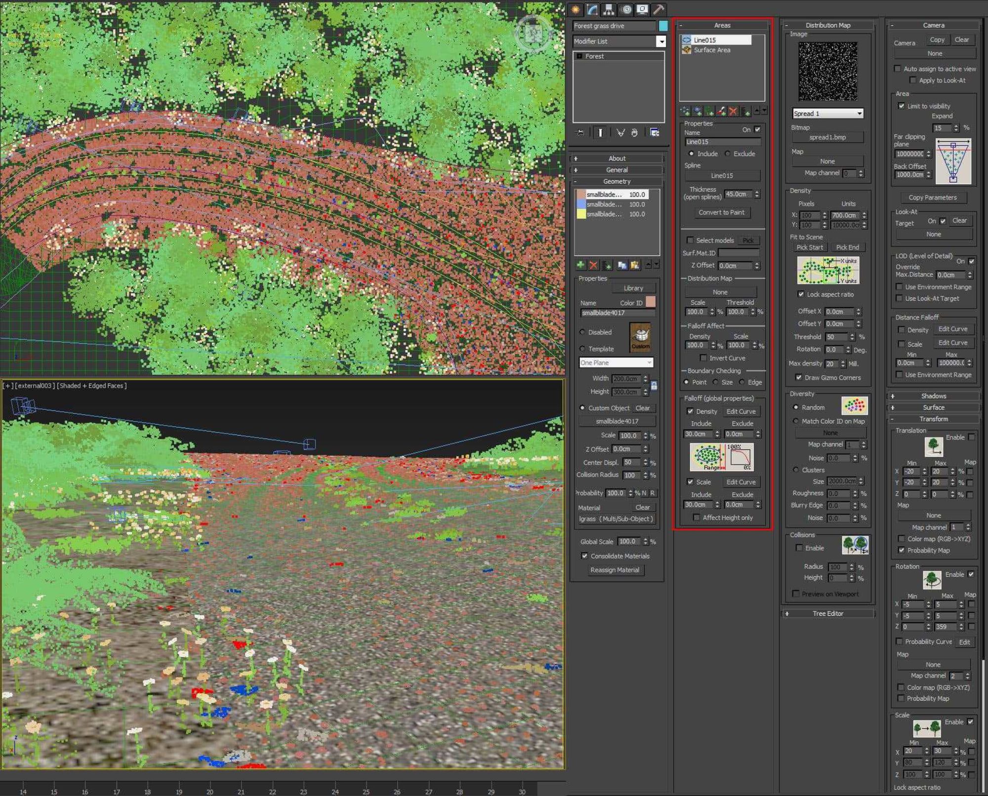This screenshot has width=988, height=796.
Task: Click Remove Modifier trash icon
Action: pos(635,132)
